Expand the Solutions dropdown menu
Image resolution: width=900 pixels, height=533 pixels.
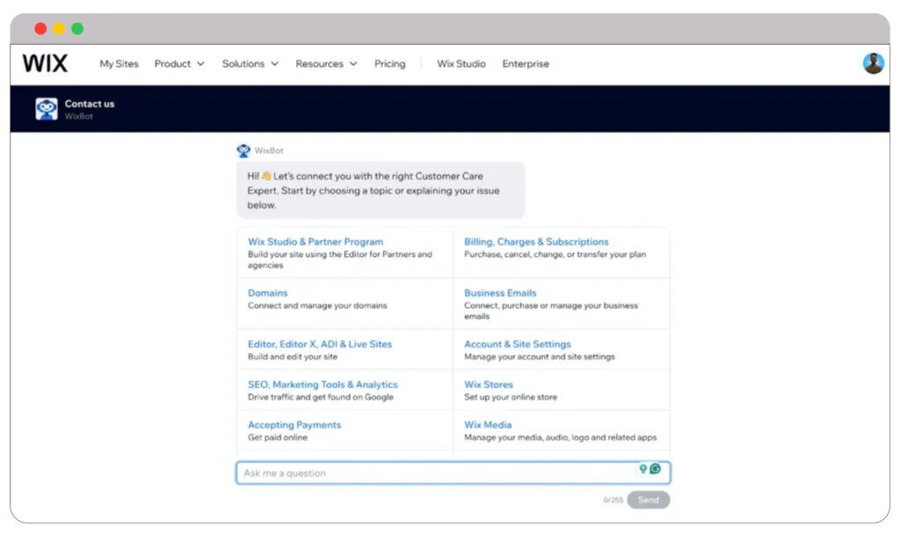point(250,63)
